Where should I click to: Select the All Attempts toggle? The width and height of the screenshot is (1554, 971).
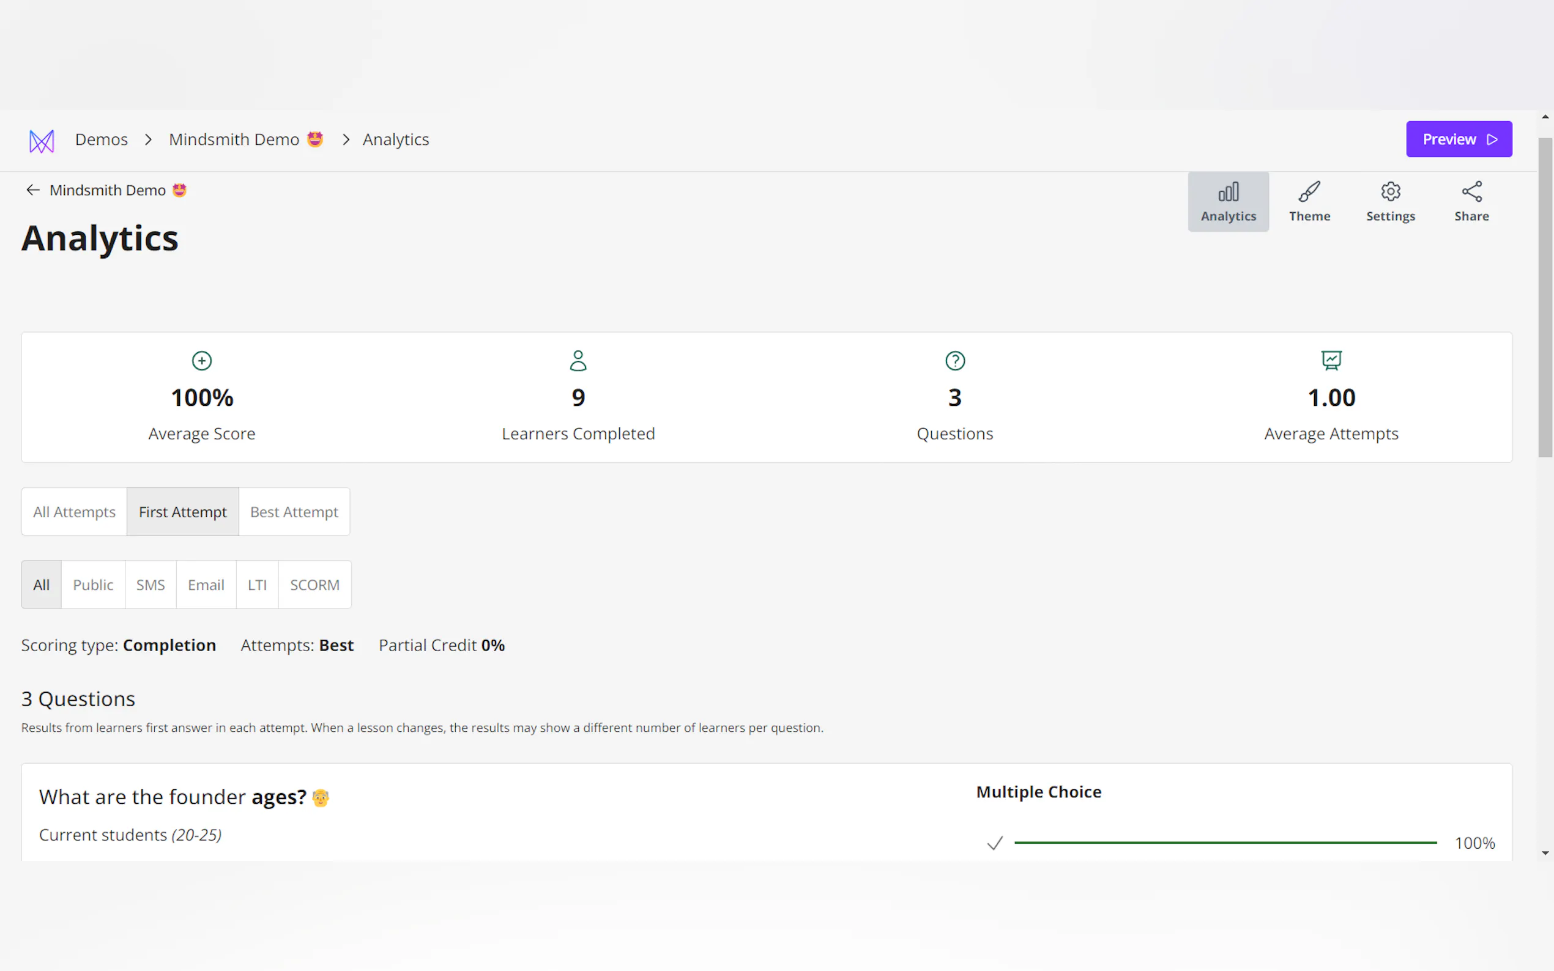75,512
